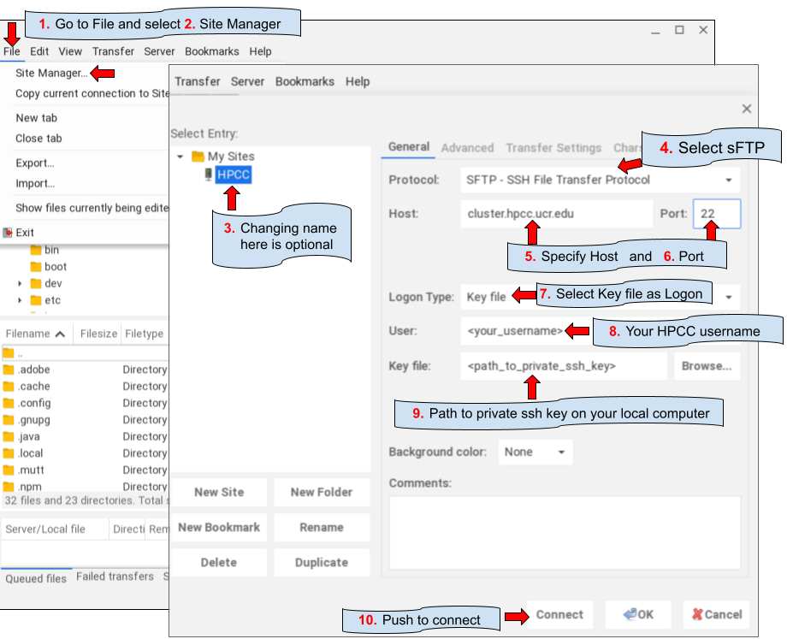Click the HPCC server icon in site tree

click(207, 175)
